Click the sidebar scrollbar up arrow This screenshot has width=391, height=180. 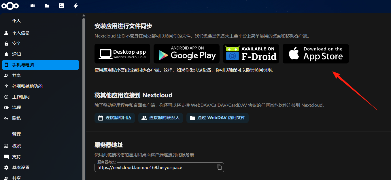(x=84, y=16)
